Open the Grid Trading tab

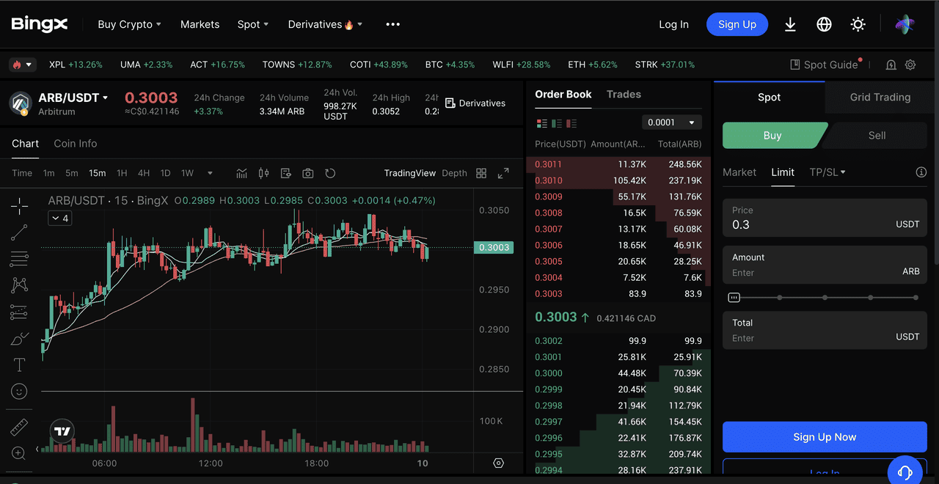tap(880, 98)
